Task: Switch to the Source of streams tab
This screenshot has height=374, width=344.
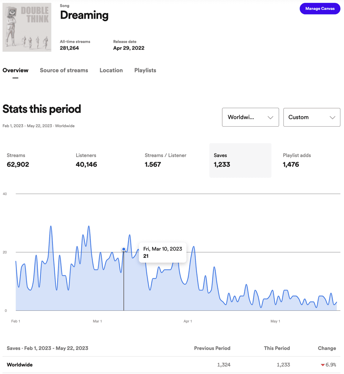Action: tap(64, 70)
